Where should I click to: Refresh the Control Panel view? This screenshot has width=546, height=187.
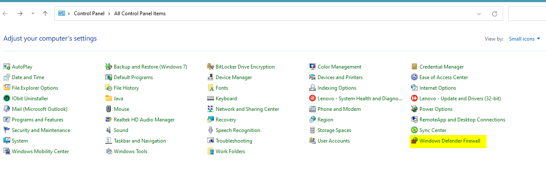pyautogui.click(x=495, y=14)
